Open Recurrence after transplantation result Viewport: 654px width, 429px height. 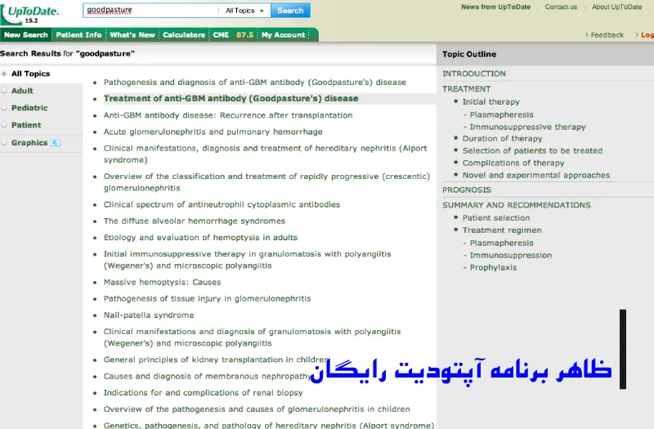(x=228, y=115)
